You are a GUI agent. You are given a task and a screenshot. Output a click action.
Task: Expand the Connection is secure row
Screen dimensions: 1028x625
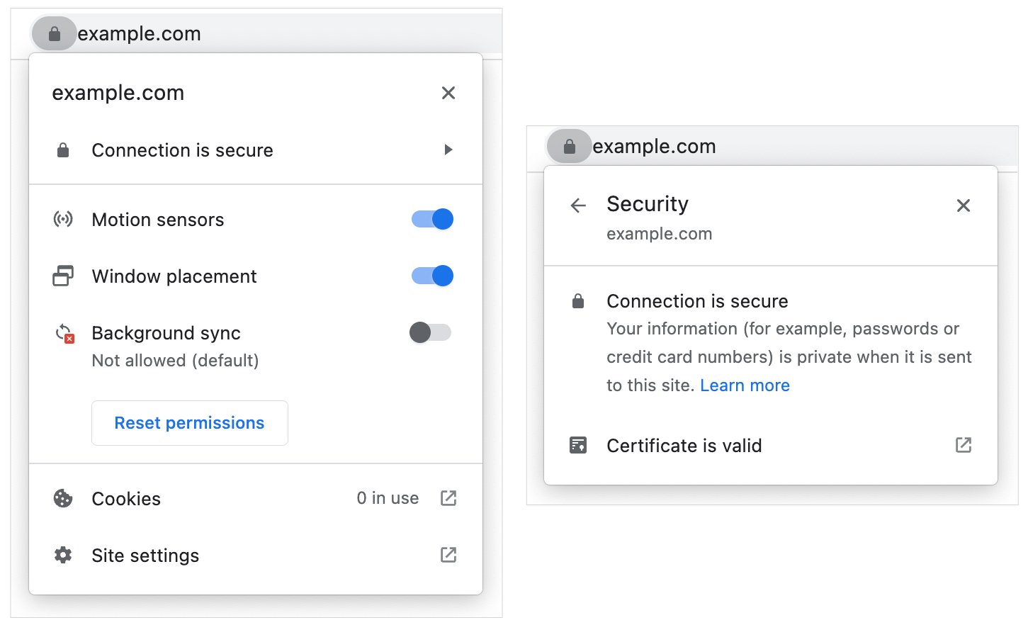coord(255,150)
